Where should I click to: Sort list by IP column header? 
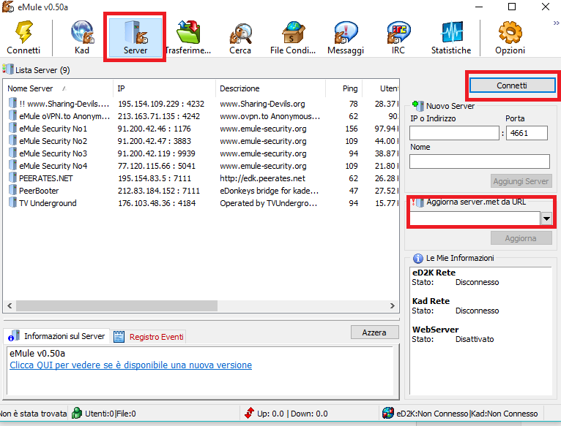tap(165, 88)
